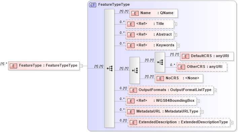Click the CT complex type icon
The width and height of the screenshot is (238, 132).
(x=93, y=5)
